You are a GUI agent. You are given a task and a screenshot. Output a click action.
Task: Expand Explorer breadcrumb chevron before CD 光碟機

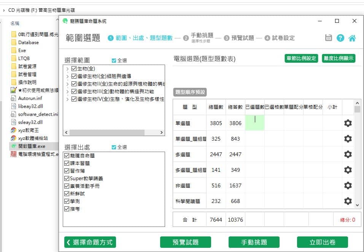pyautogui.click(x=4, y=10)
